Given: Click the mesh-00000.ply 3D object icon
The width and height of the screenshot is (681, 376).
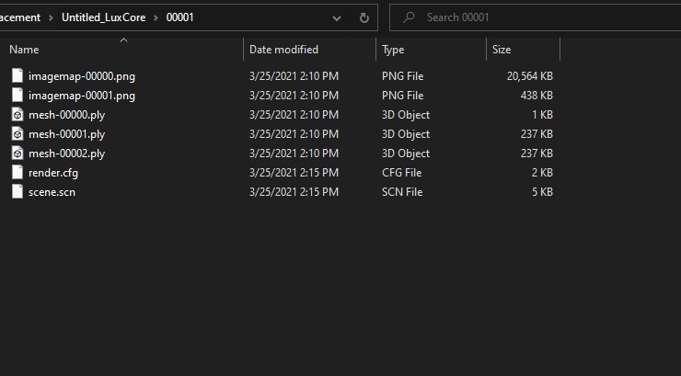Looking at the screenshot, I should point(17,115).
